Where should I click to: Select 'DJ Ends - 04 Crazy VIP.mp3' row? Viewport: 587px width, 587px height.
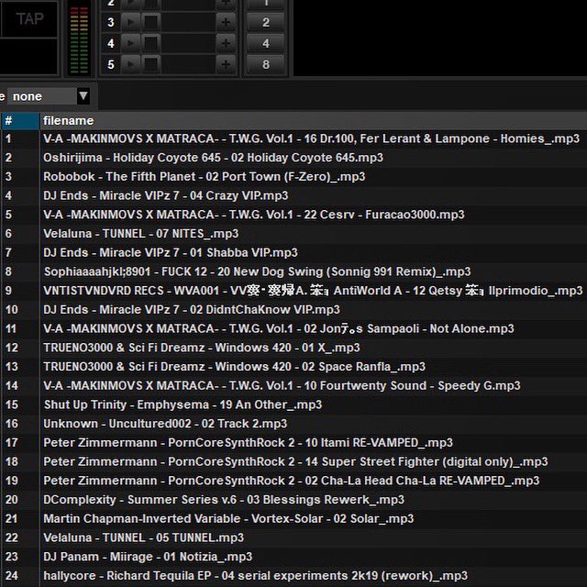(293, 195)
